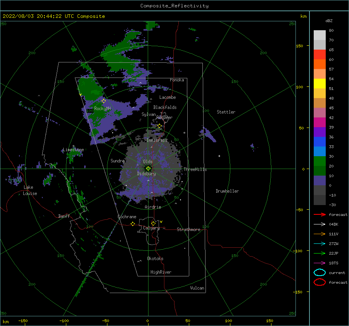Click the white 04DK arrow icon
Screen dimensions: 349x326
pyautogui.click(x=320, y=224)
